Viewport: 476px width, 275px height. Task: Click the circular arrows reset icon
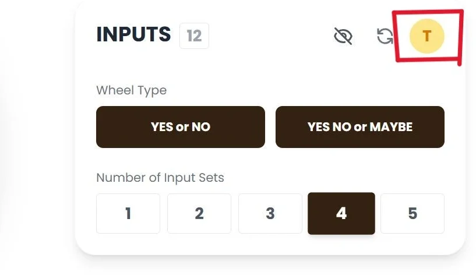385,37
